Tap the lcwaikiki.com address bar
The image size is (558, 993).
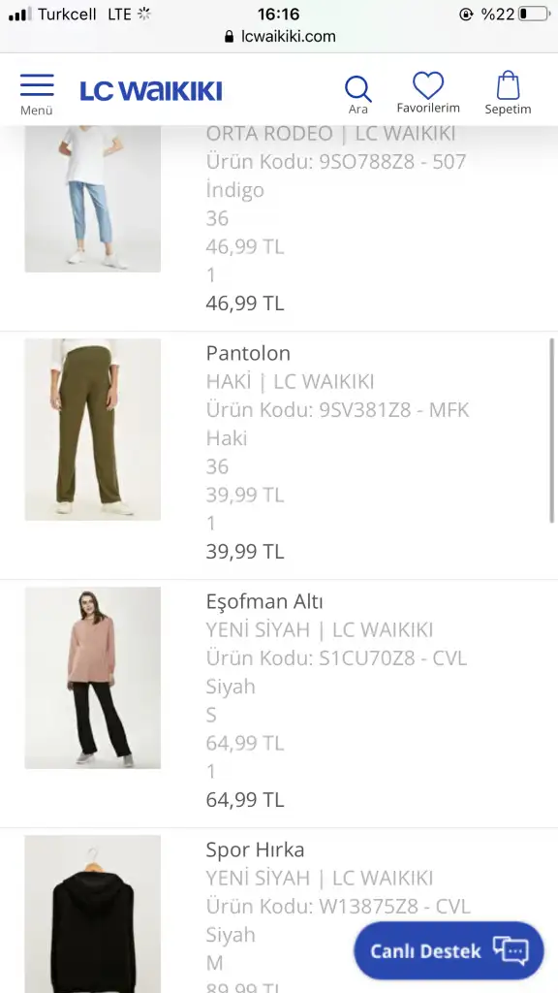279,37
